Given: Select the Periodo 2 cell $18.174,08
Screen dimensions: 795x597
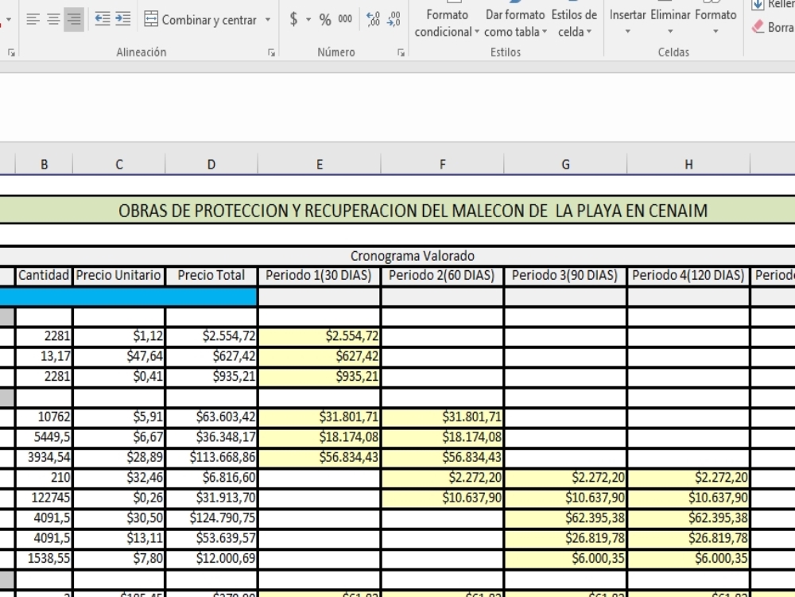Looking at the screenshot, I should pos(442,437).
